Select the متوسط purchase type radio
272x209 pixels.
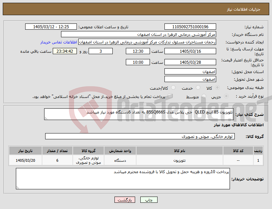click(204, 96)
